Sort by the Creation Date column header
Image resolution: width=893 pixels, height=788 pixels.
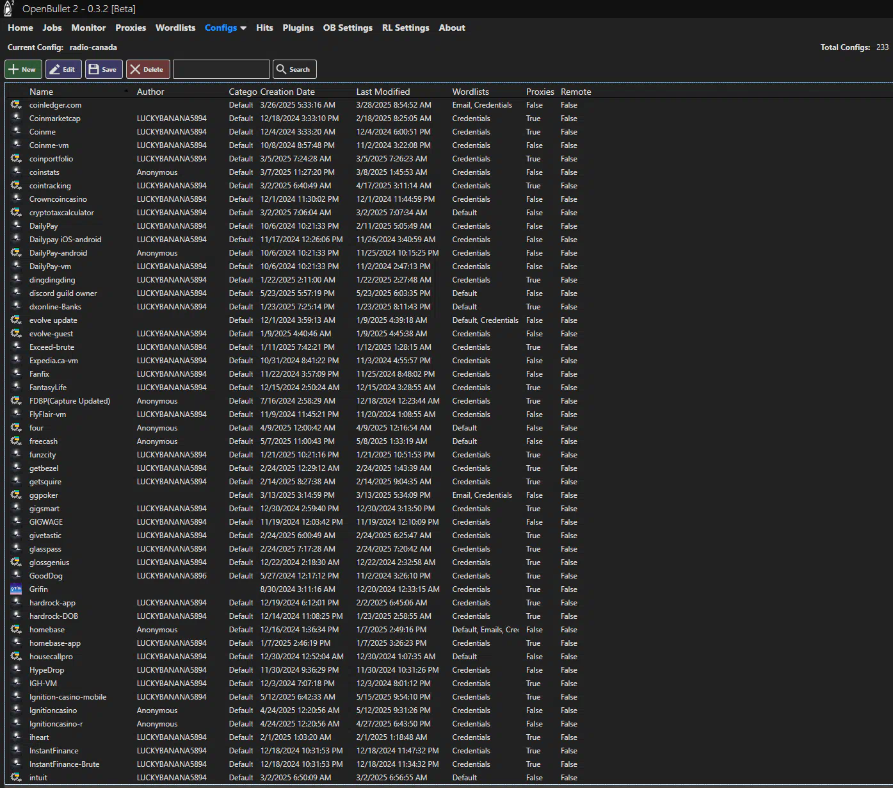tap(287, 92)
